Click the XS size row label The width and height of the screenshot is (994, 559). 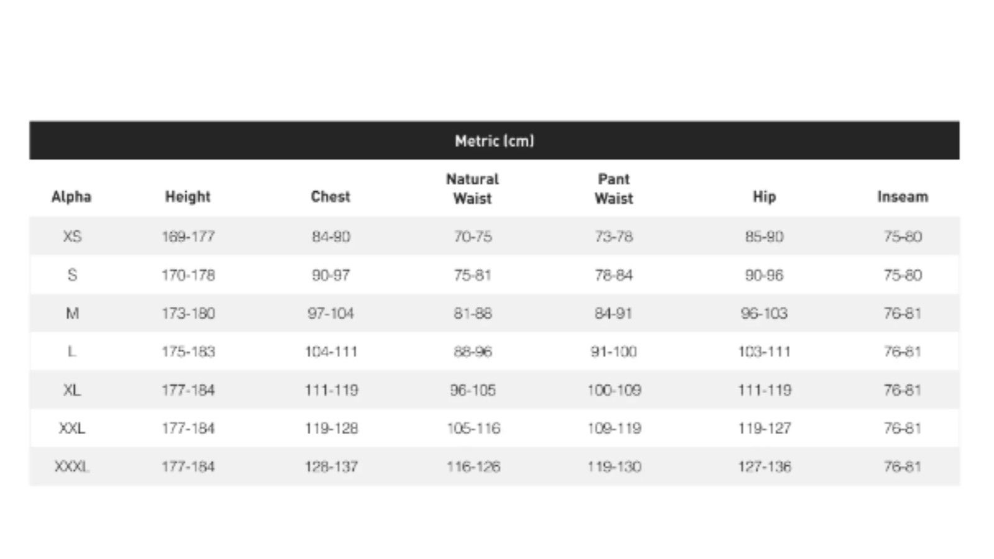72,237
